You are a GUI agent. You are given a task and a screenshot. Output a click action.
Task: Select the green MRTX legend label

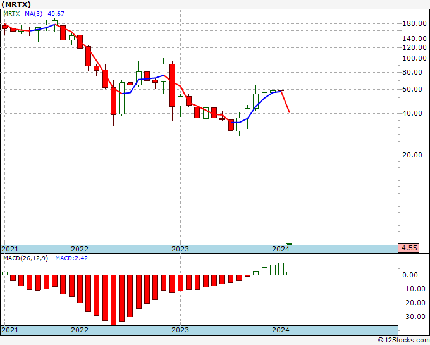[11, 14]
